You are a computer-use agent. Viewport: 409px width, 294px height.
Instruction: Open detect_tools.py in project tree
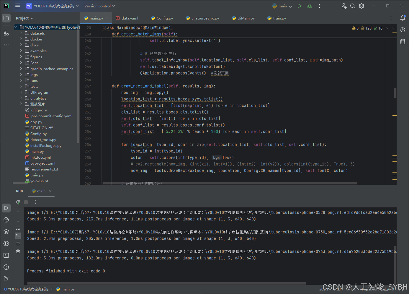pyautogui.click(x=43, y=139)
